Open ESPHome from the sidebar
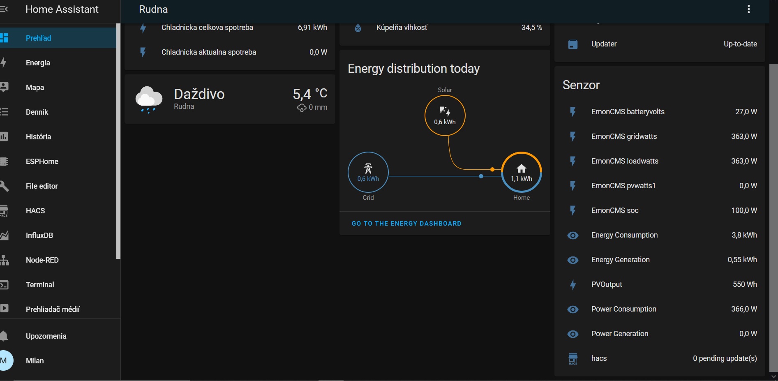This screenshot has height=381, width=778. tap(58, 161)
